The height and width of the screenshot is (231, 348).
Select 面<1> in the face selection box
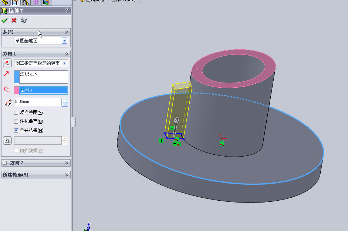click(44, 90)
